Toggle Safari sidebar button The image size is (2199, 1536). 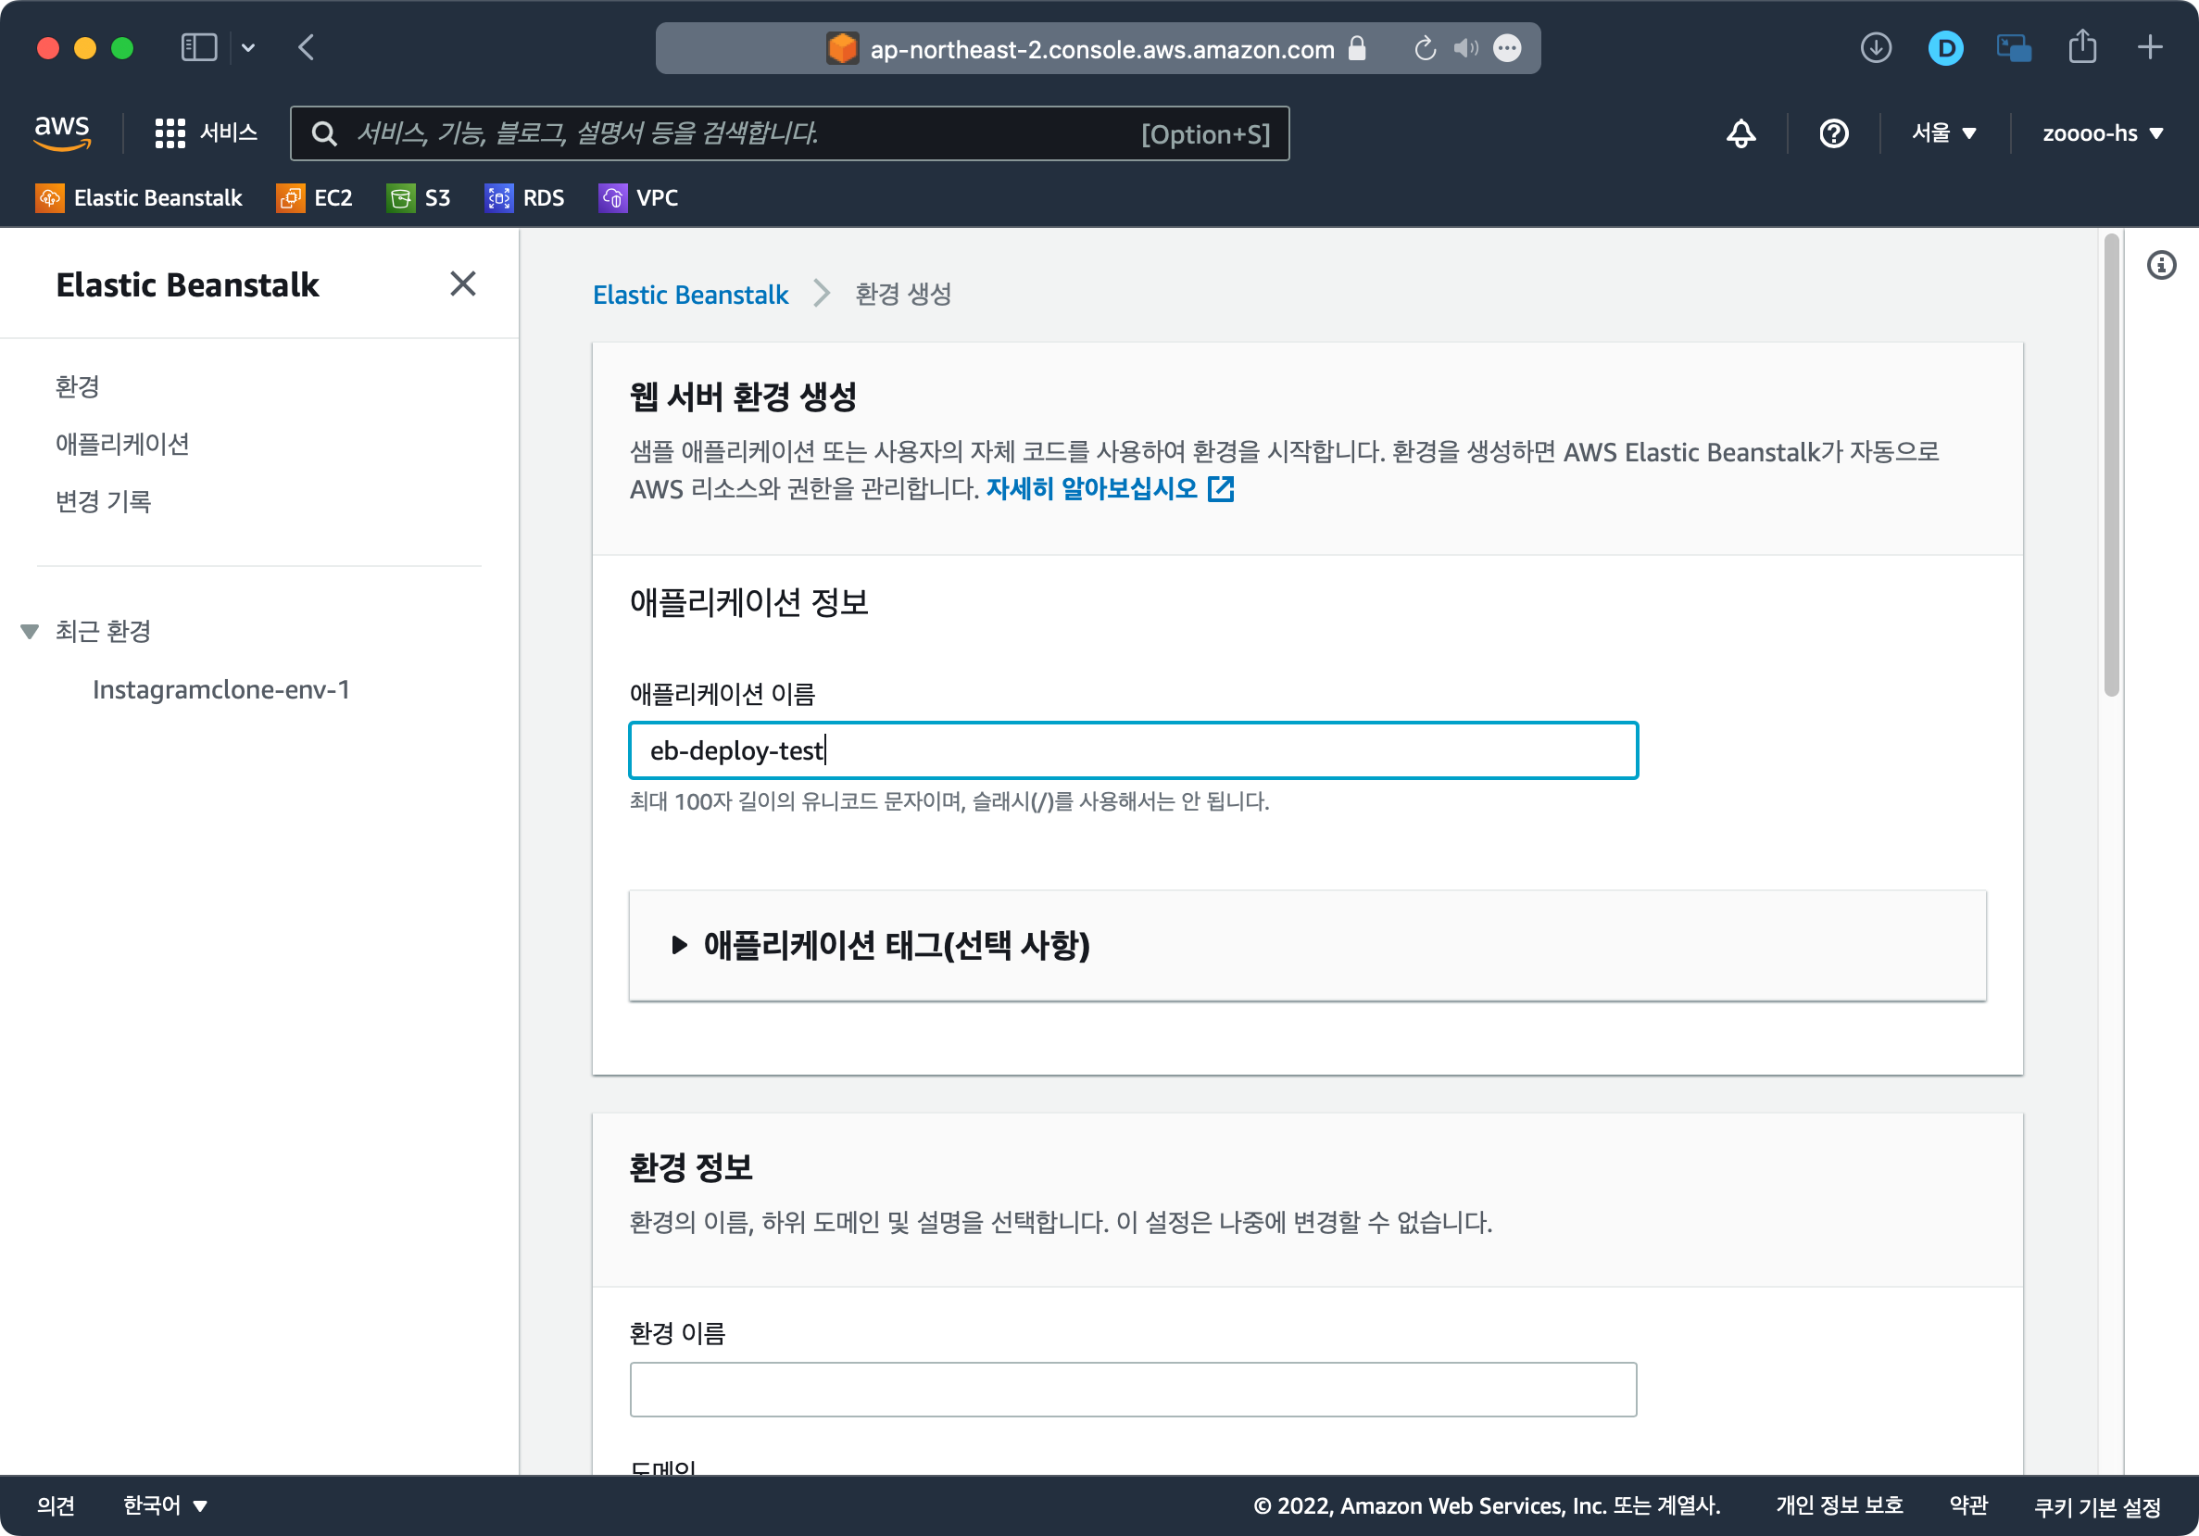click(199, 47)
